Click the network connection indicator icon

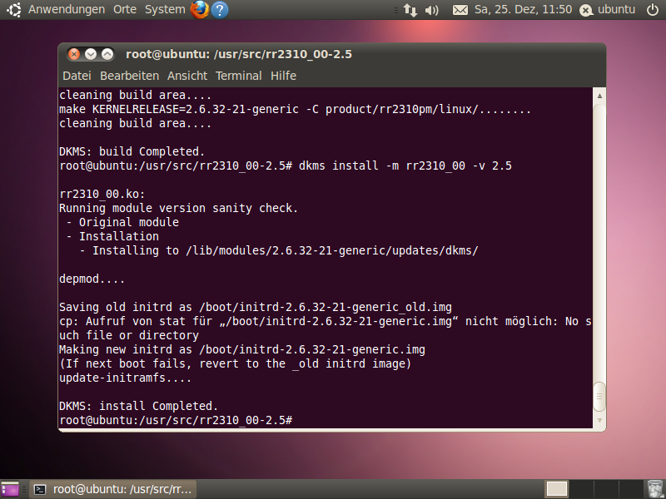tap(410, 10)
